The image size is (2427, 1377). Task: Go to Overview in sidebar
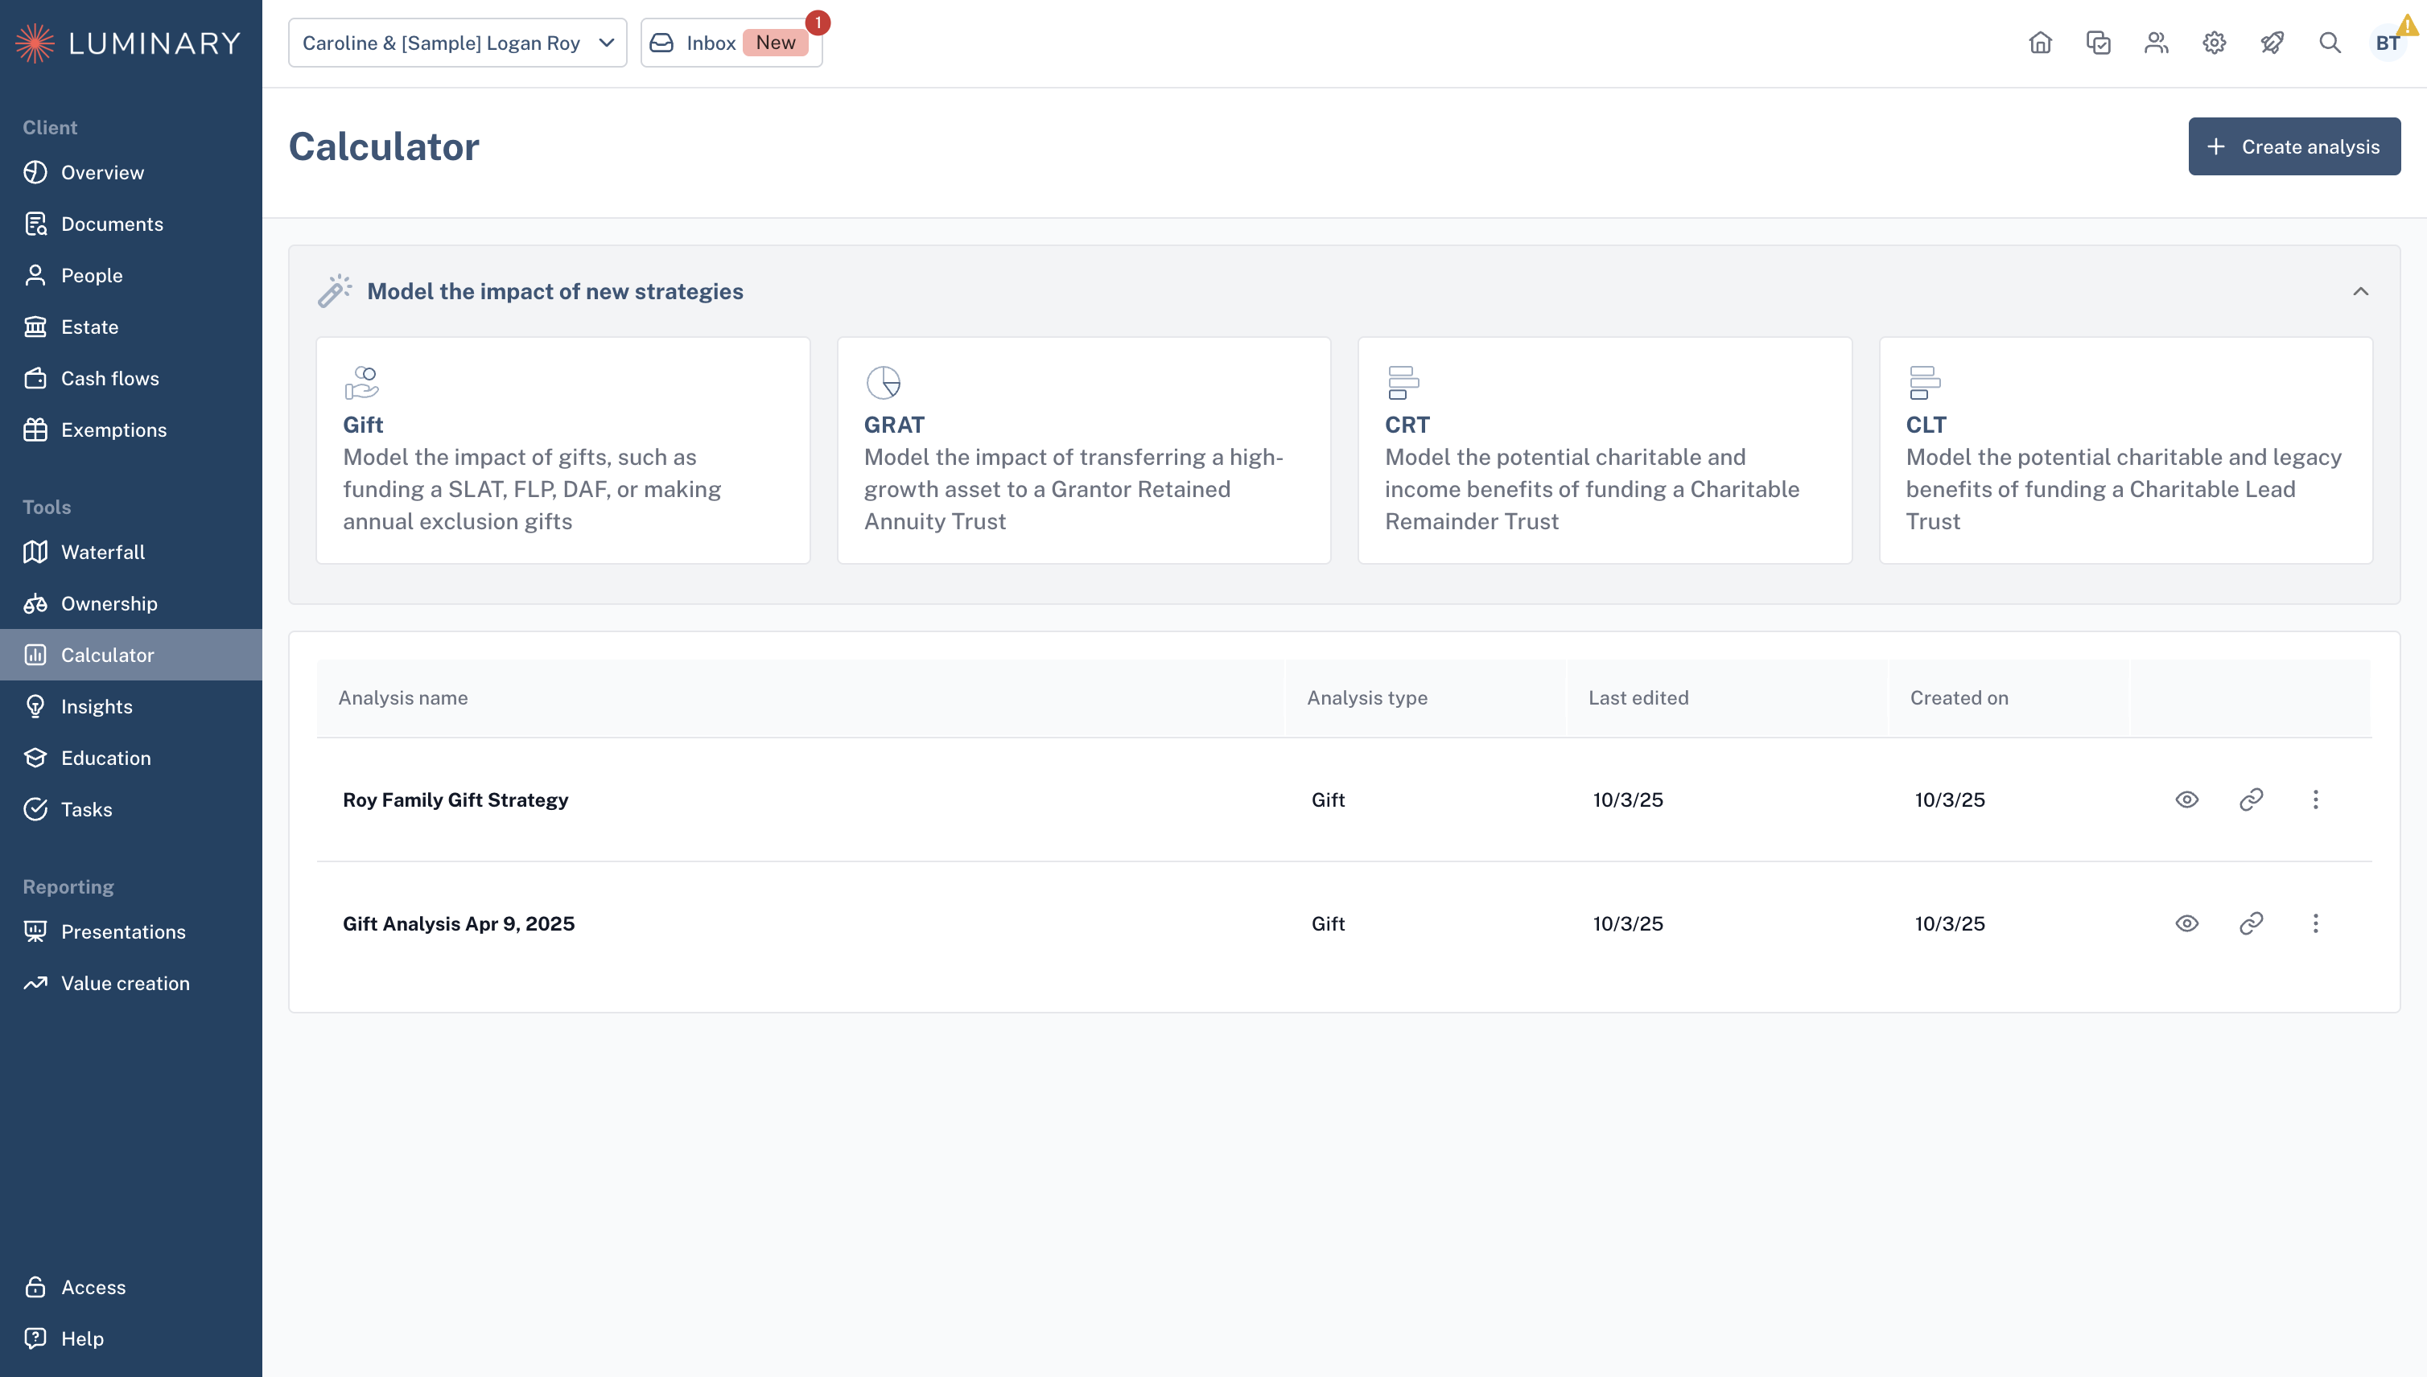point(130,172)
